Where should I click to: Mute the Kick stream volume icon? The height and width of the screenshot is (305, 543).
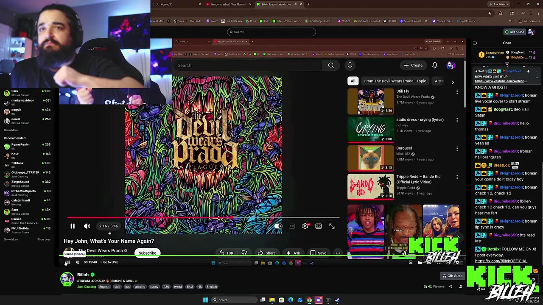click(x=77, y=262)
